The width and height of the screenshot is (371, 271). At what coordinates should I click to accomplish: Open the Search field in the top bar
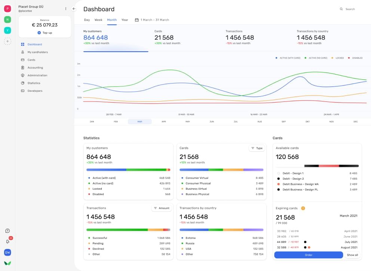(347, 9)
